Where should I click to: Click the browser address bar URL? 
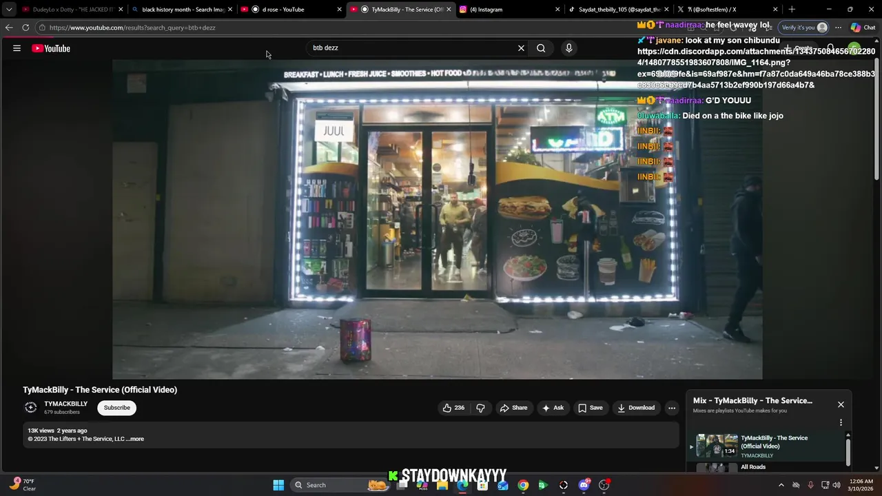132,28
